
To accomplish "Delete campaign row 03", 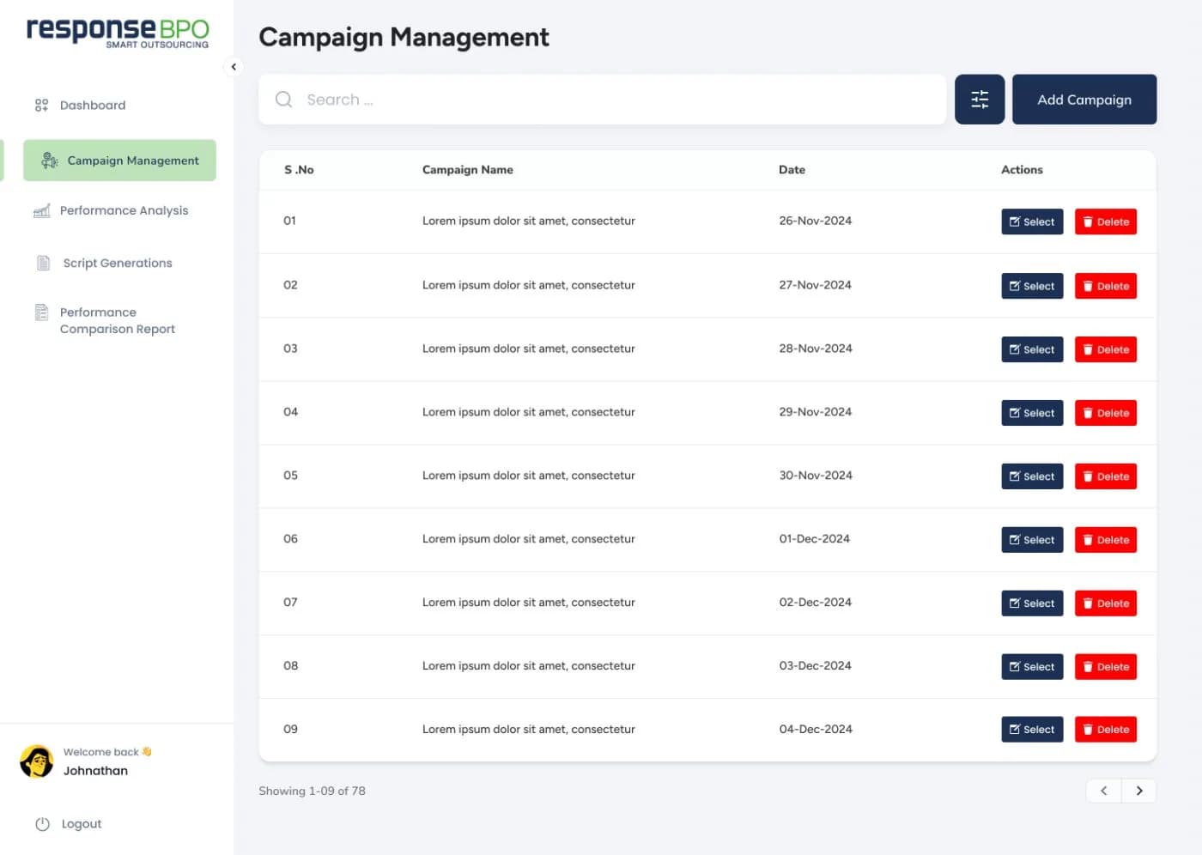I will pos(1106,349).
